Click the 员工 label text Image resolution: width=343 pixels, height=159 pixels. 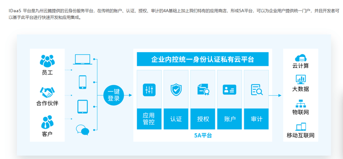pos(47,73)
